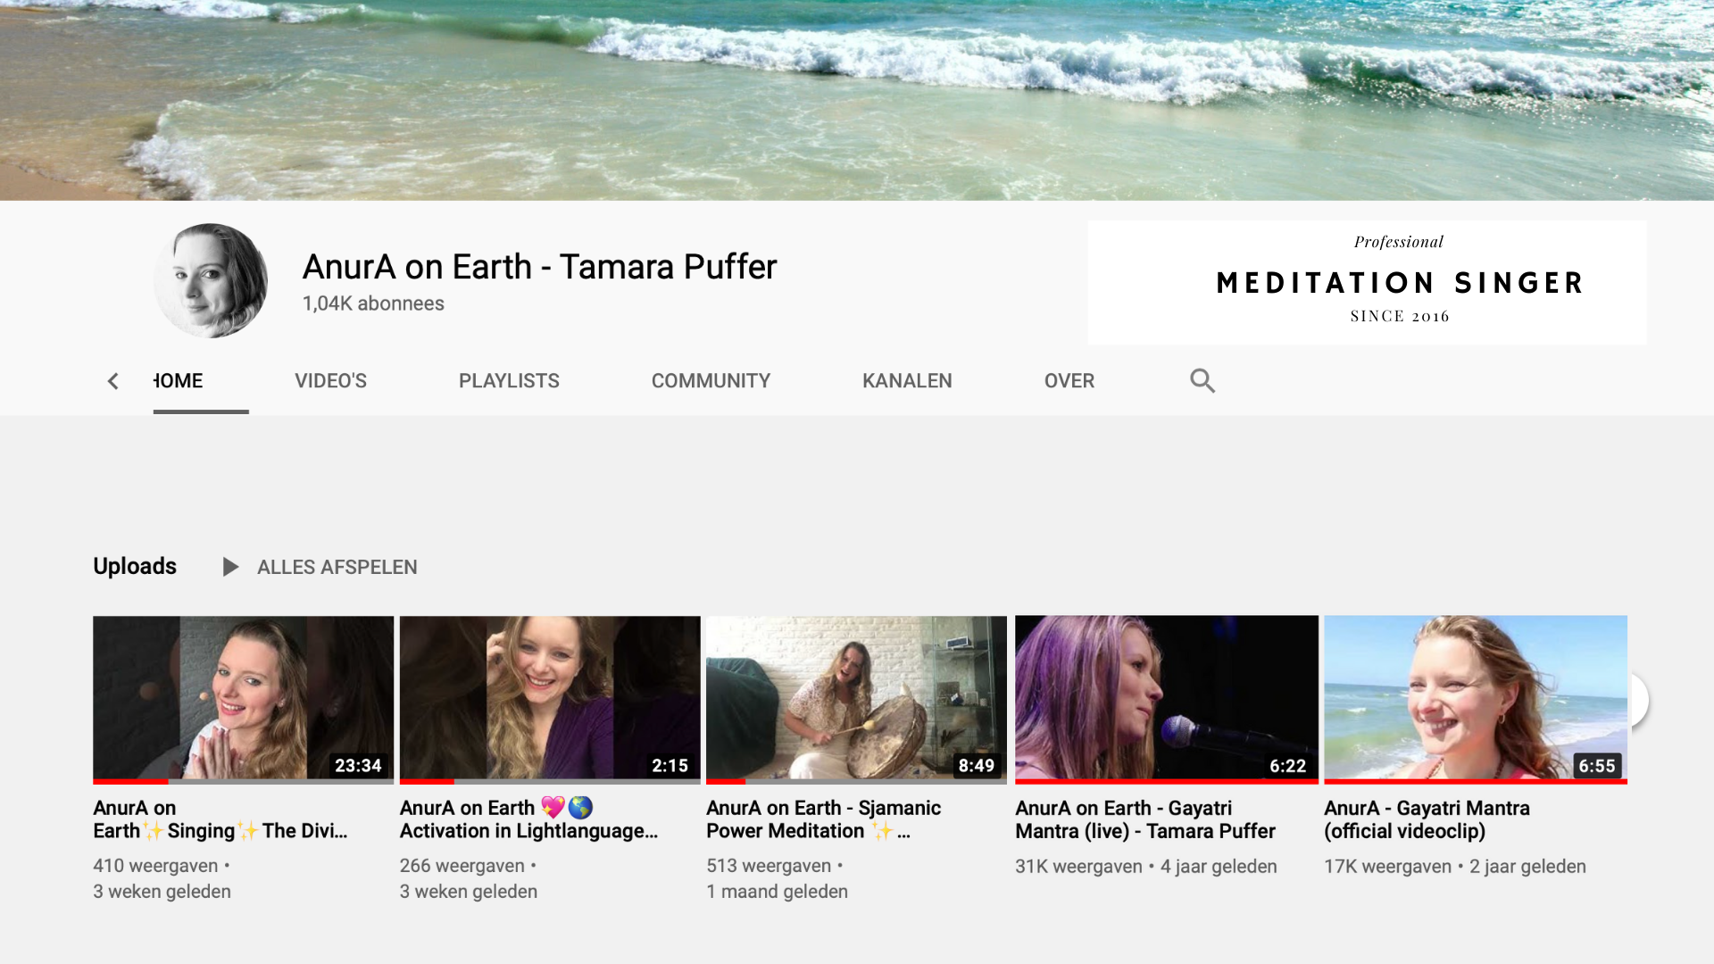Click the ocean wave channel banner image

coord(857,100)
